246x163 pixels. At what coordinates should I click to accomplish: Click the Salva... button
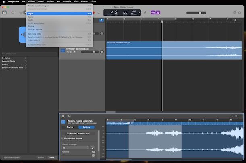pos(52,157)
